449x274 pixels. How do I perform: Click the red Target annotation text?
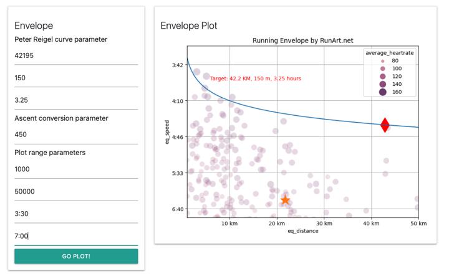(x=256, y=78)
